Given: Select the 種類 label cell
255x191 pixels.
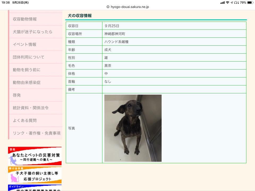Looking at the screenshot, I should [x=84, y=42].
